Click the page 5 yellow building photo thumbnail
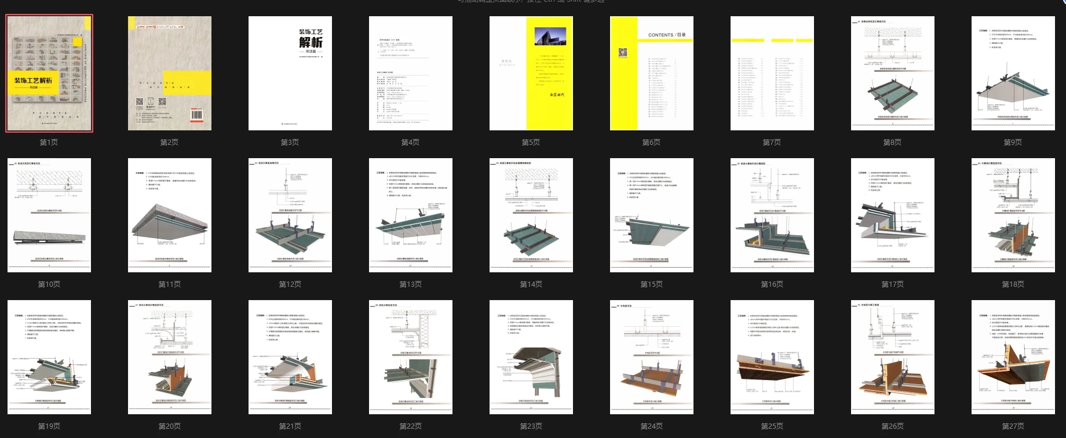The width and height of the screenshot is (1066, 438). 531,74
